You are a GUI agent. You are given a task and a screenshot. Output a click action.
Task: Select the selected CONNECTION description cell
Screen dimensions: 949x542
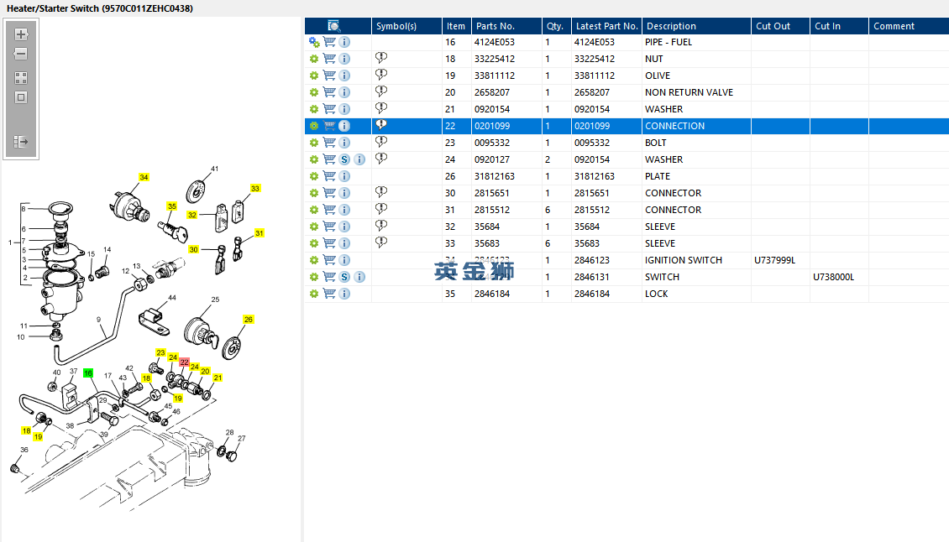point(696,126)
